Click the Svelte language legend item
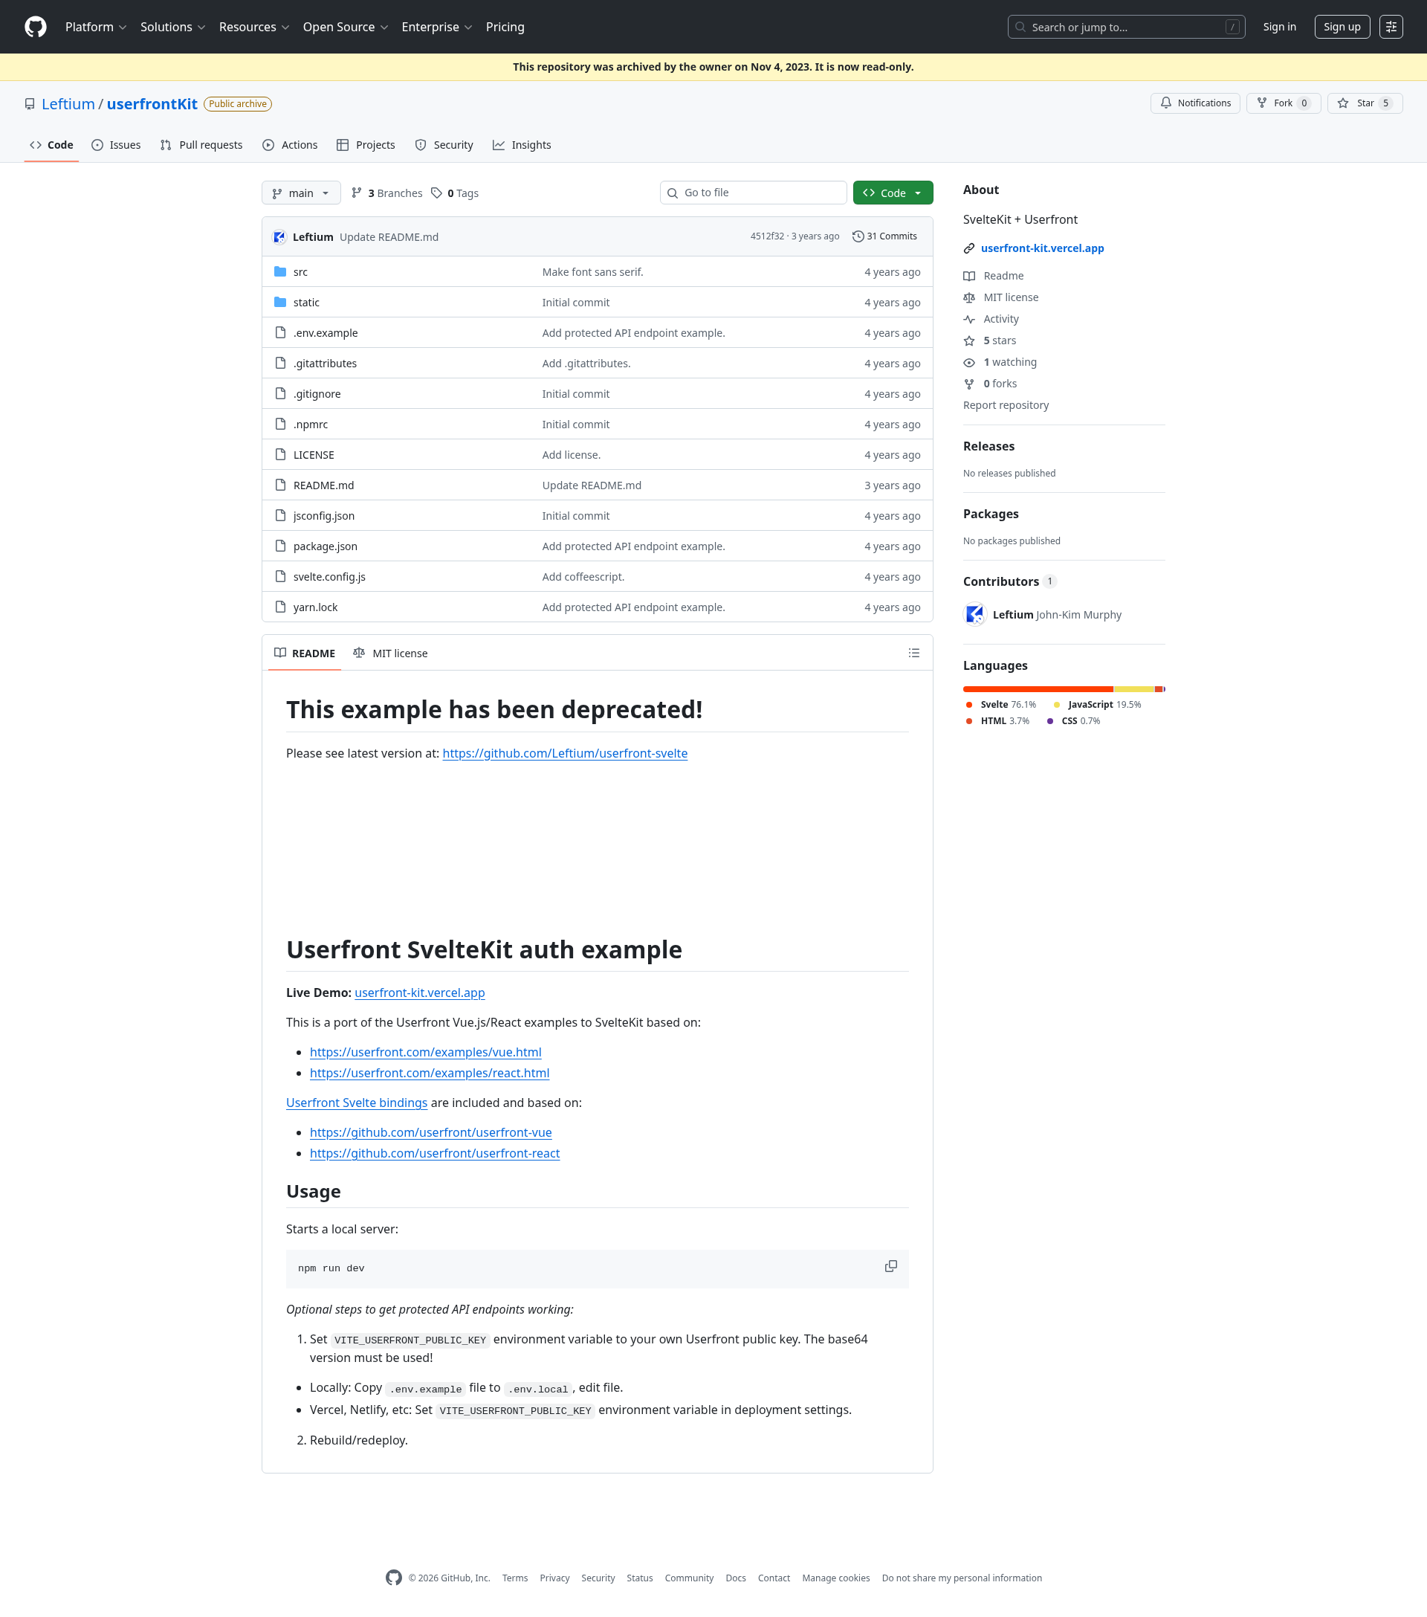The height and width of the screenshot is (1617, 1427). click(x=1000, y=705)
